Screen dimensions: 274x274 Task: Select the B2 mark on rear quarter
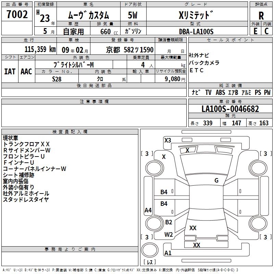[169, 222]
